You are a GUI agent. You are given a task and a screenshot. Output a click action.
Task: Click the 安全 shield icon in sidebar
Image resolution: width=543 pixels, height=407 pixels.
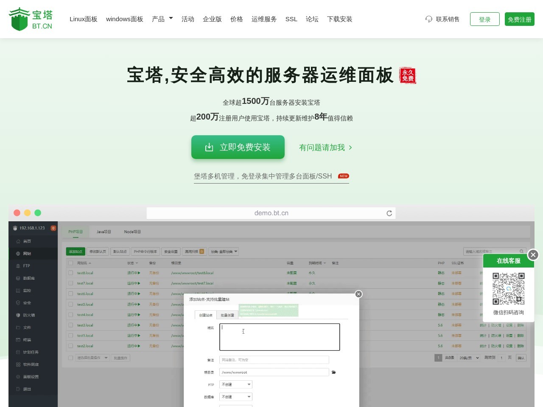pos(18,303)
